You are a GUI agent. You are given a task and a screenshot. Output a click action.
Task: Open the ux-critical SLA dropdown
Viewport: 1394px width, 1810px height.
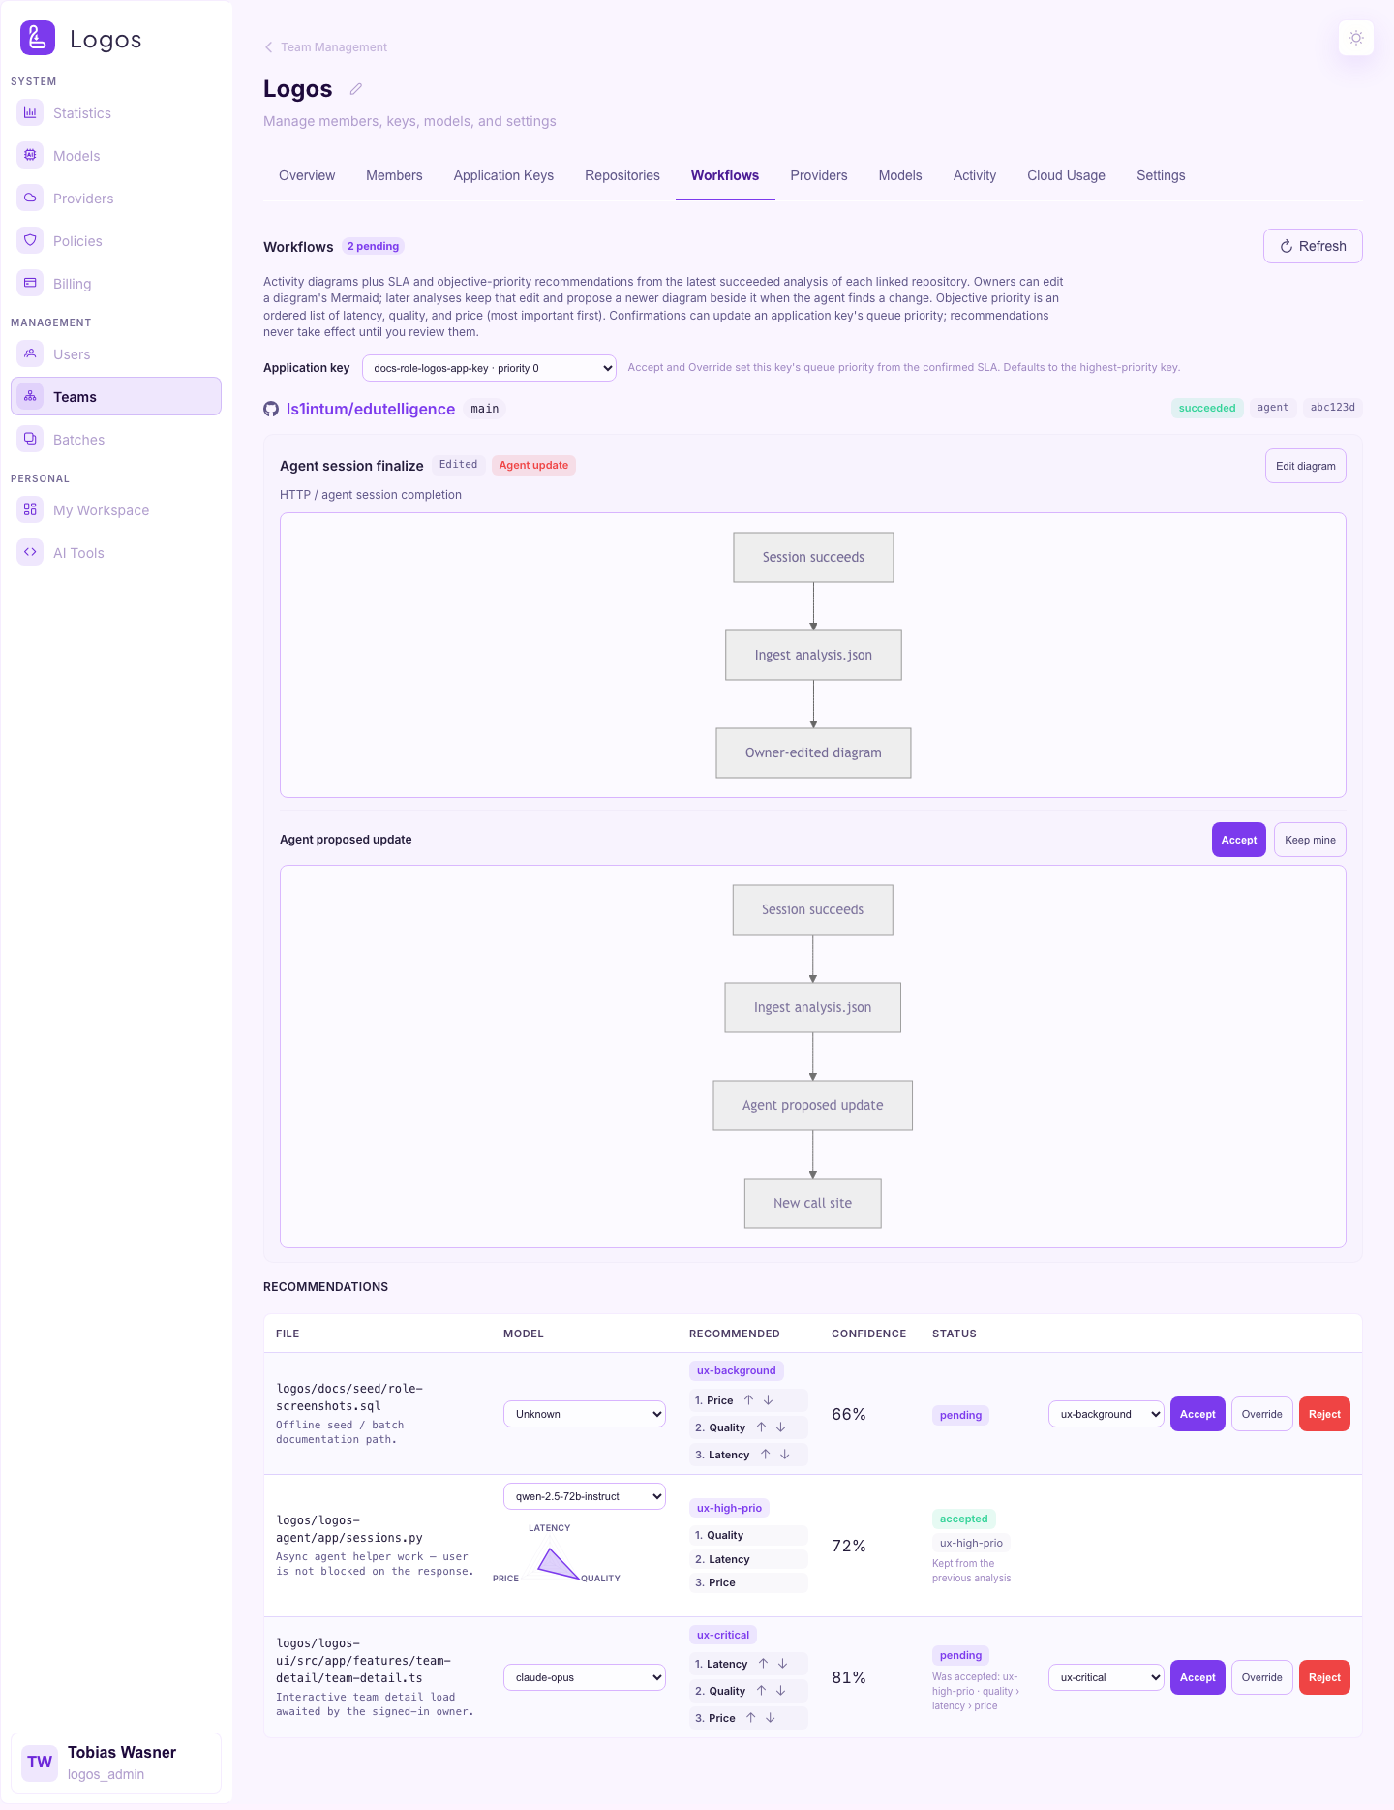[1106, 1677]
